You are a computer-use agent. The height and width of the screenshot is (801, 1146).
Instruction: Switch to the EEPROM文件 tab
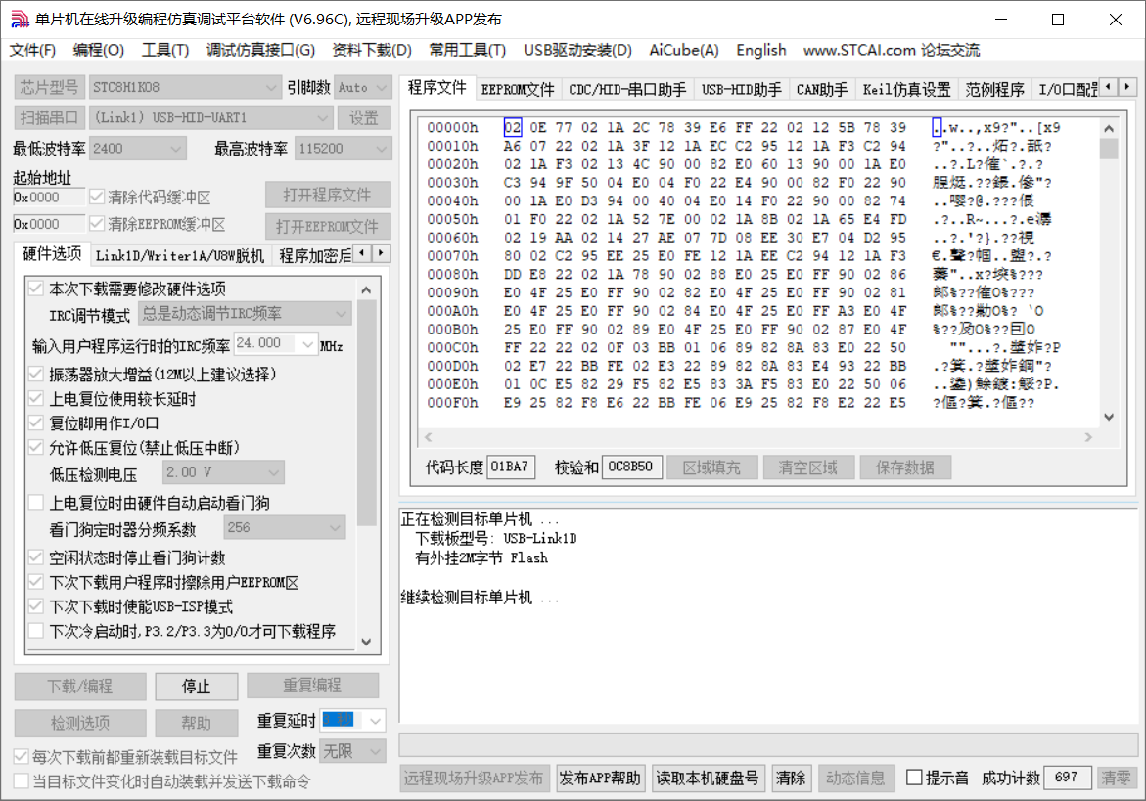coord(518,89)
